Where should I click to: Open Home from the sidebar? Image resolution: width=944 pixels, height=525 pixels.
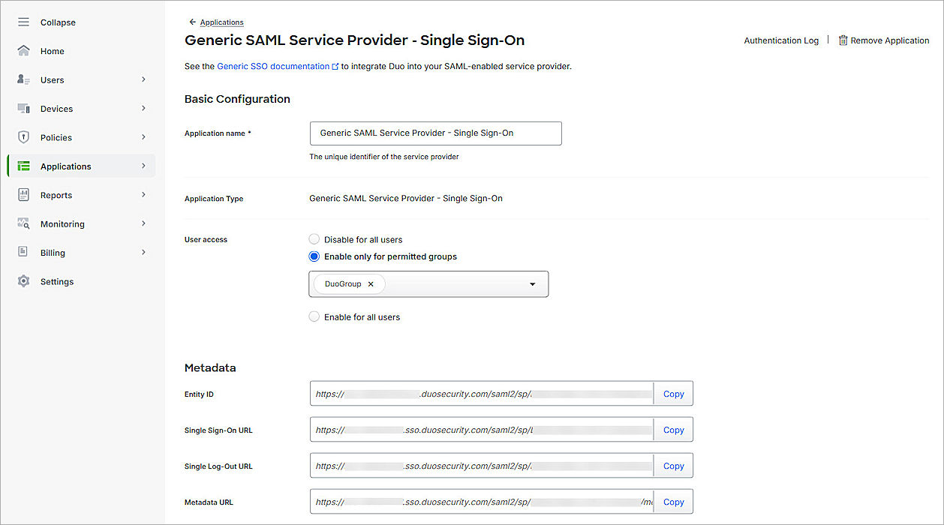coord(52,50)
